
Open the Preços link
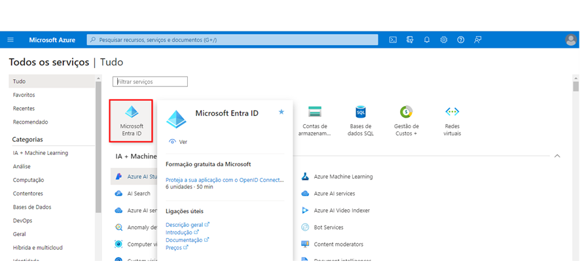click(177, 248)
